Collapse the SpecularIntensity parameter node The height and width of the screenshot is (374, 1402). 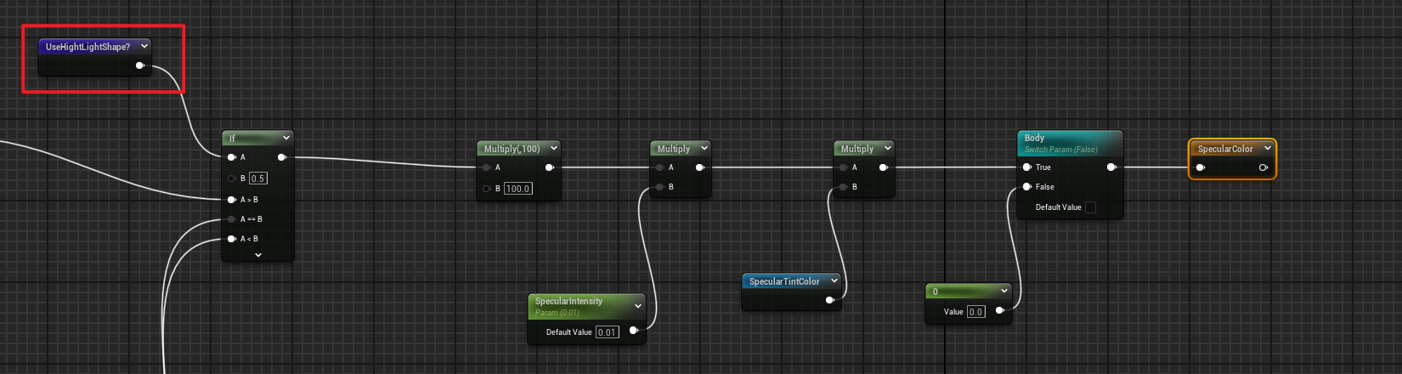coord(638,306)
